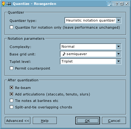Click the pin window icon in title bar
131x129 pixels.
click(x=9, y=4)
